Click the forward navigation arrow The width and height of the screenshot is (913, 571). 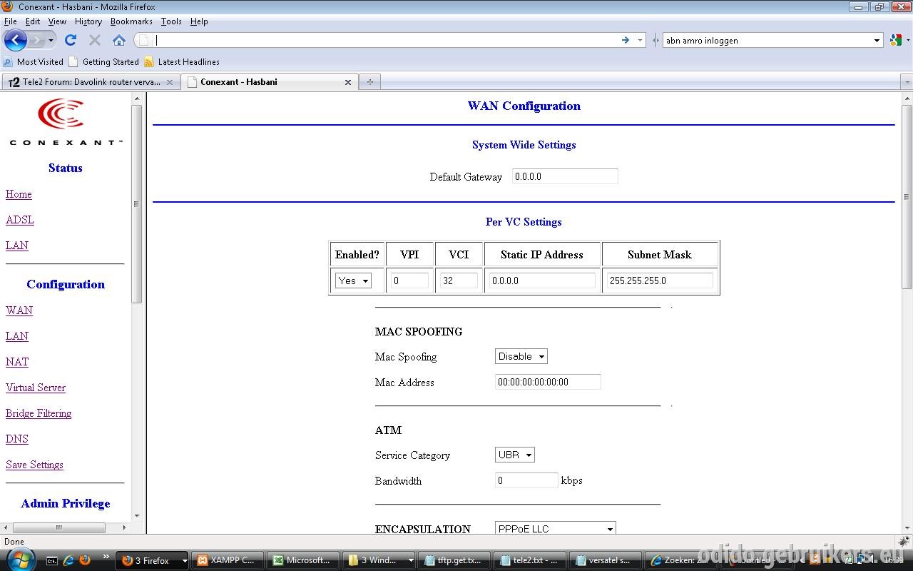[37, 40]
